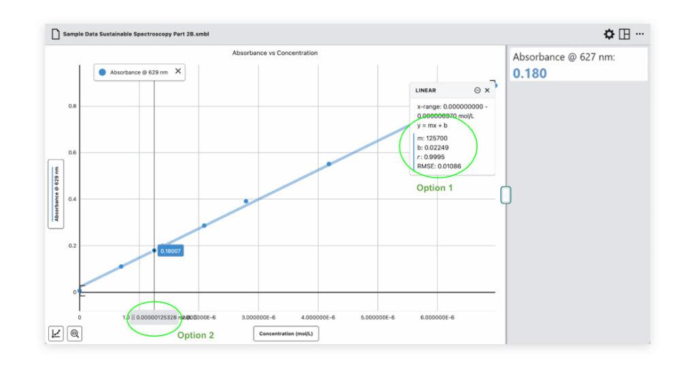
Task: Click the Absorbance vs Concentration graph title
Action: pyautogui.click(x=275, y=53)
